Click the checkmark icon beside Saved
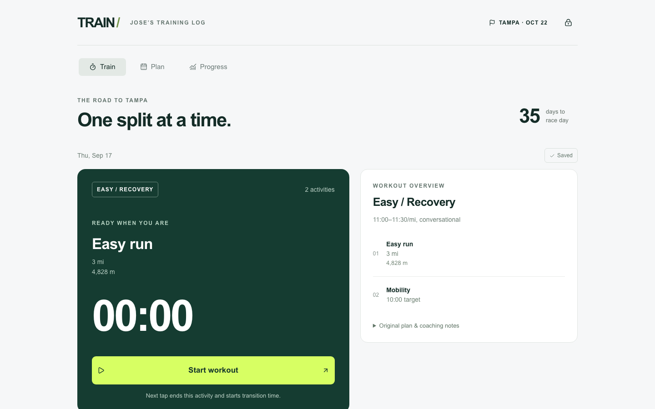655x409 pixels. point(552,155)
